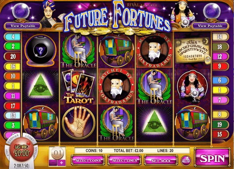This screenshot has width=234, height=169.
Task: Toggle the AUTO spin button
Action: (x=186, y=161)
